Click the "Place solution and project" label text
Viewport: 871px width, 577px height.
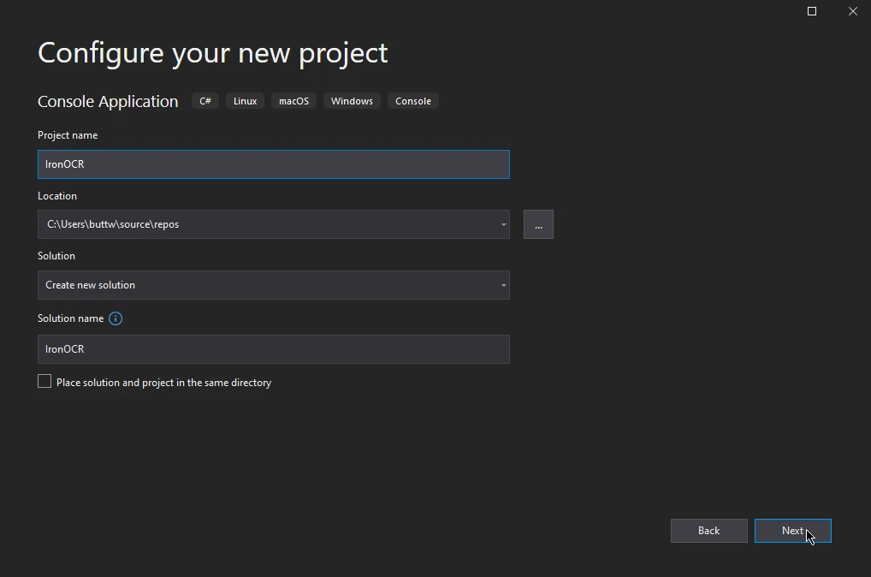click(163, 383)
